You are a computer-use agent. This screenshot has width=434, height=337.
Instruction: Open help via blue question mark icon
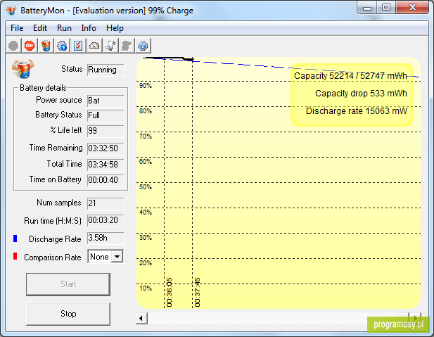point(143,46)
